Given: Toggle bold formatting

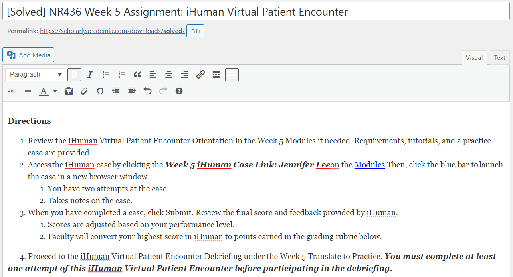Looking at the screenshot, I should (74, 75).
